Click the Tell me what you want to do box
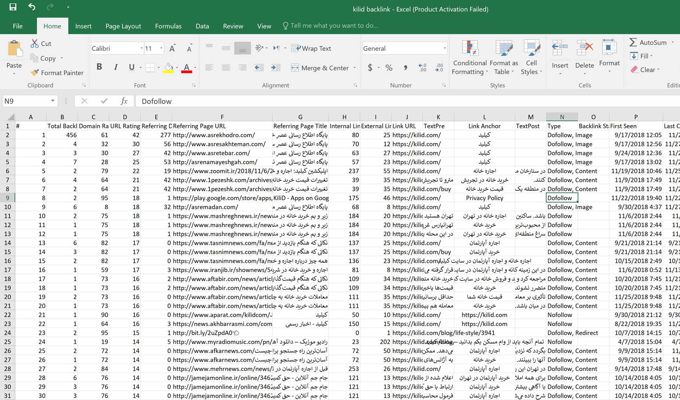Screen dimensions: 680x400 click(330, 26)
